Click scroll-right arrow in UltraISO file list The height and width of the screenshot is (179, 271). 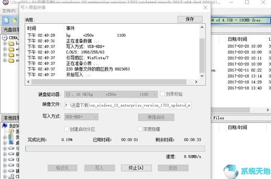click(x=268, y=110)
